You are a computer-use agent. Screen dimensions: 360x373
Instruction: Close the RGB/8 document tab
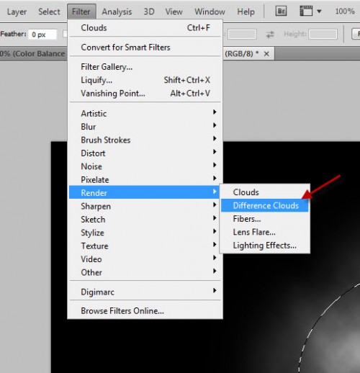pyautogui.click(x=266, y=54)
